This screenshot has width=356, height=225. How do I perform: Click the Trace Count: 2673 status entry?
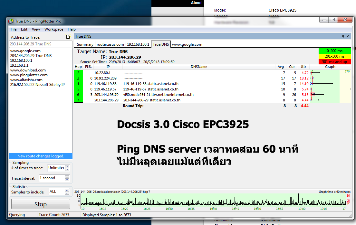pyautogui.click(x=54, y=215)
